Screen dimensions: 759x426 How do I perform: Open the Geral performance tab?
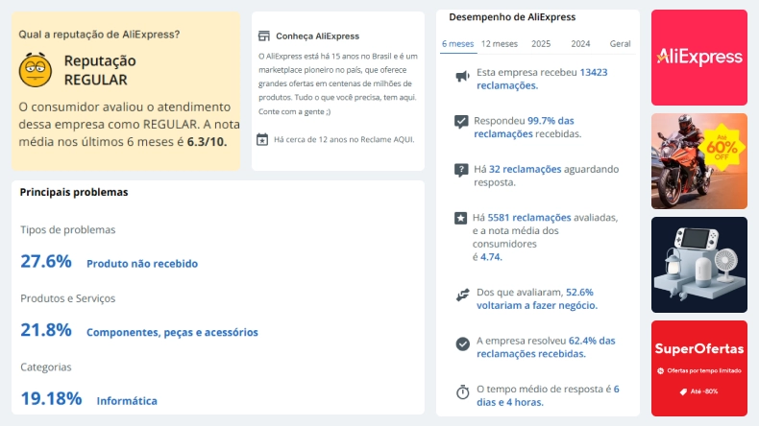pyautogui.click(x=620, y=43)
